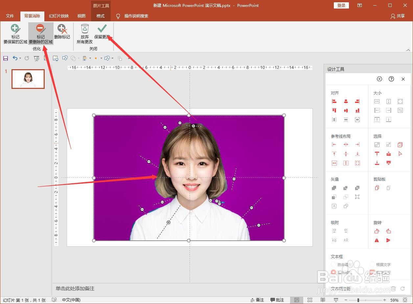Viewport: 413px width, 304px height.
Task: Click the zoom slider handle
Action: coord(358,300)
